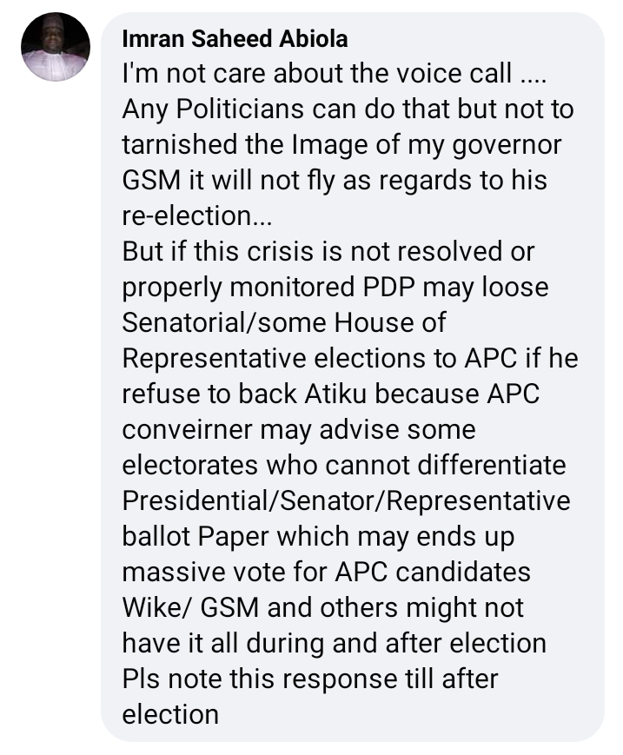Click the comment's first line about voice call
This screenshot has width=623, height=755.
[329, 74]
